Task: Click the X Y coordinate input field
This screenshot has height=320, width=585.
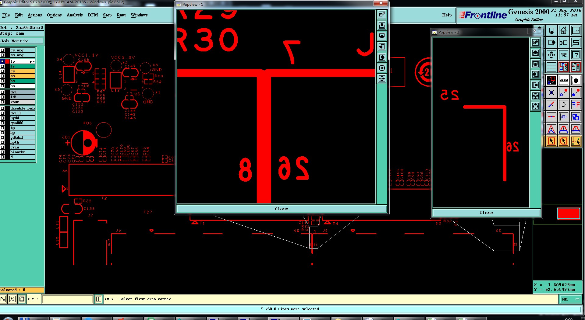Action: click(67, 299)
